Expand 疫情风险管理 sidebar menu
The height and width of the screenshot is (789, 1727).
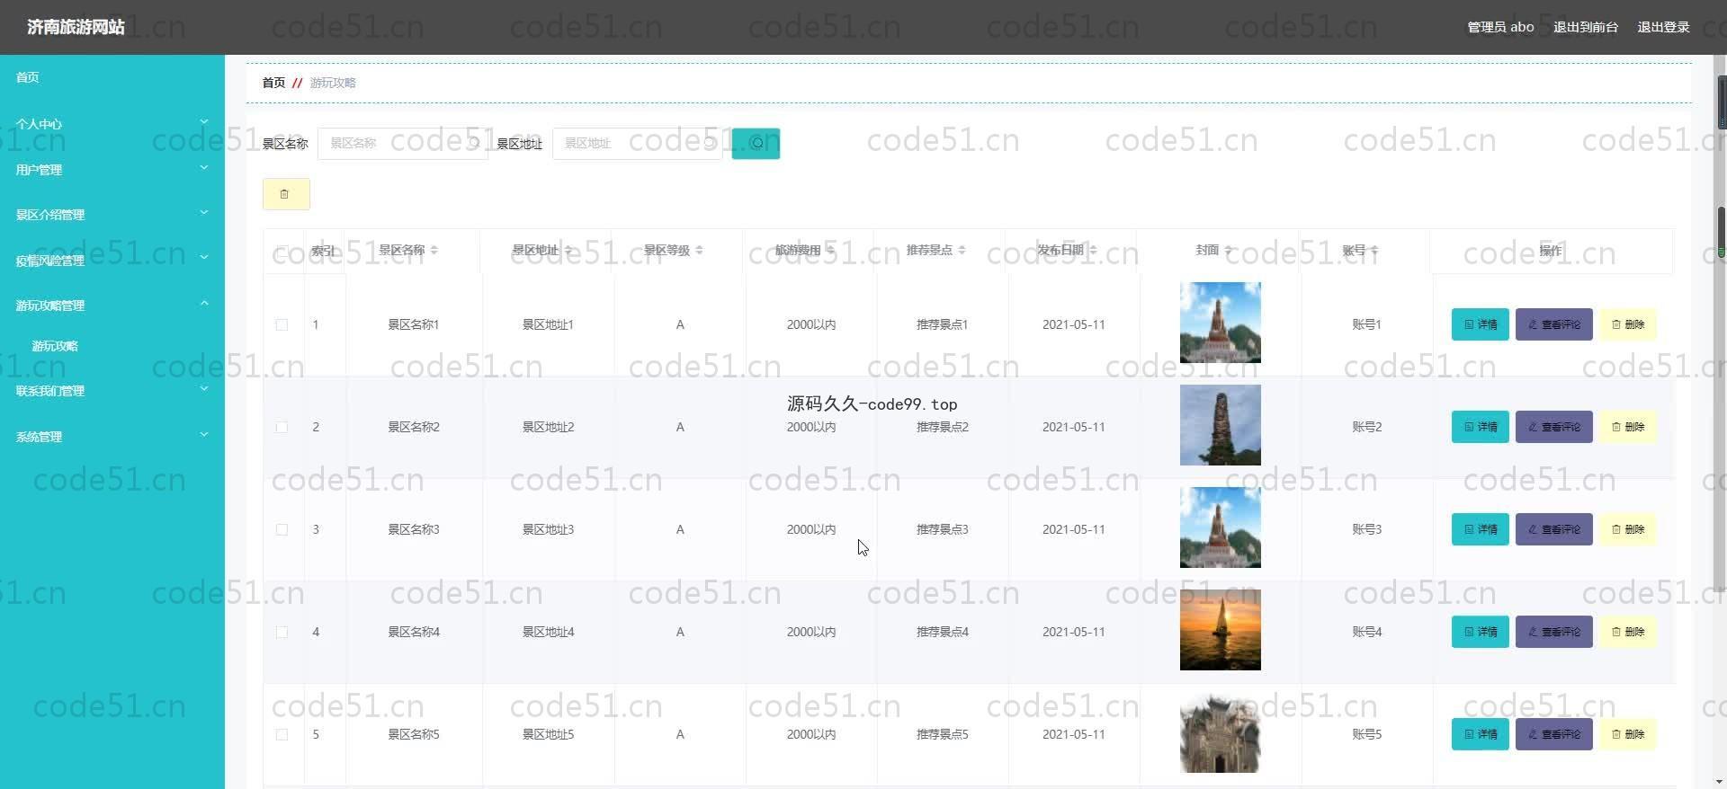112,260
